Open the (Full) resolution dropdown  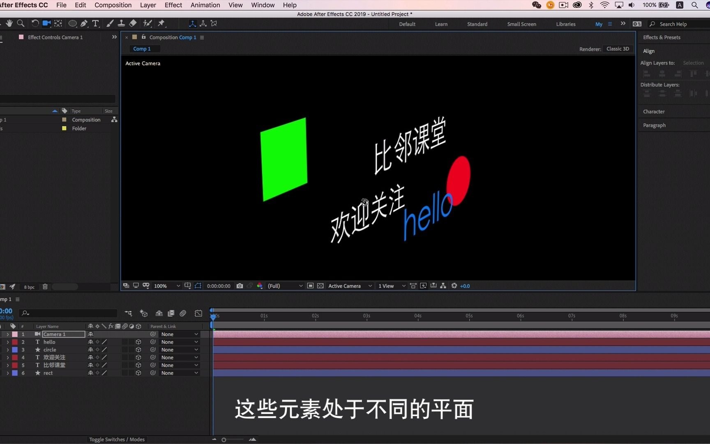pos(285,286)
